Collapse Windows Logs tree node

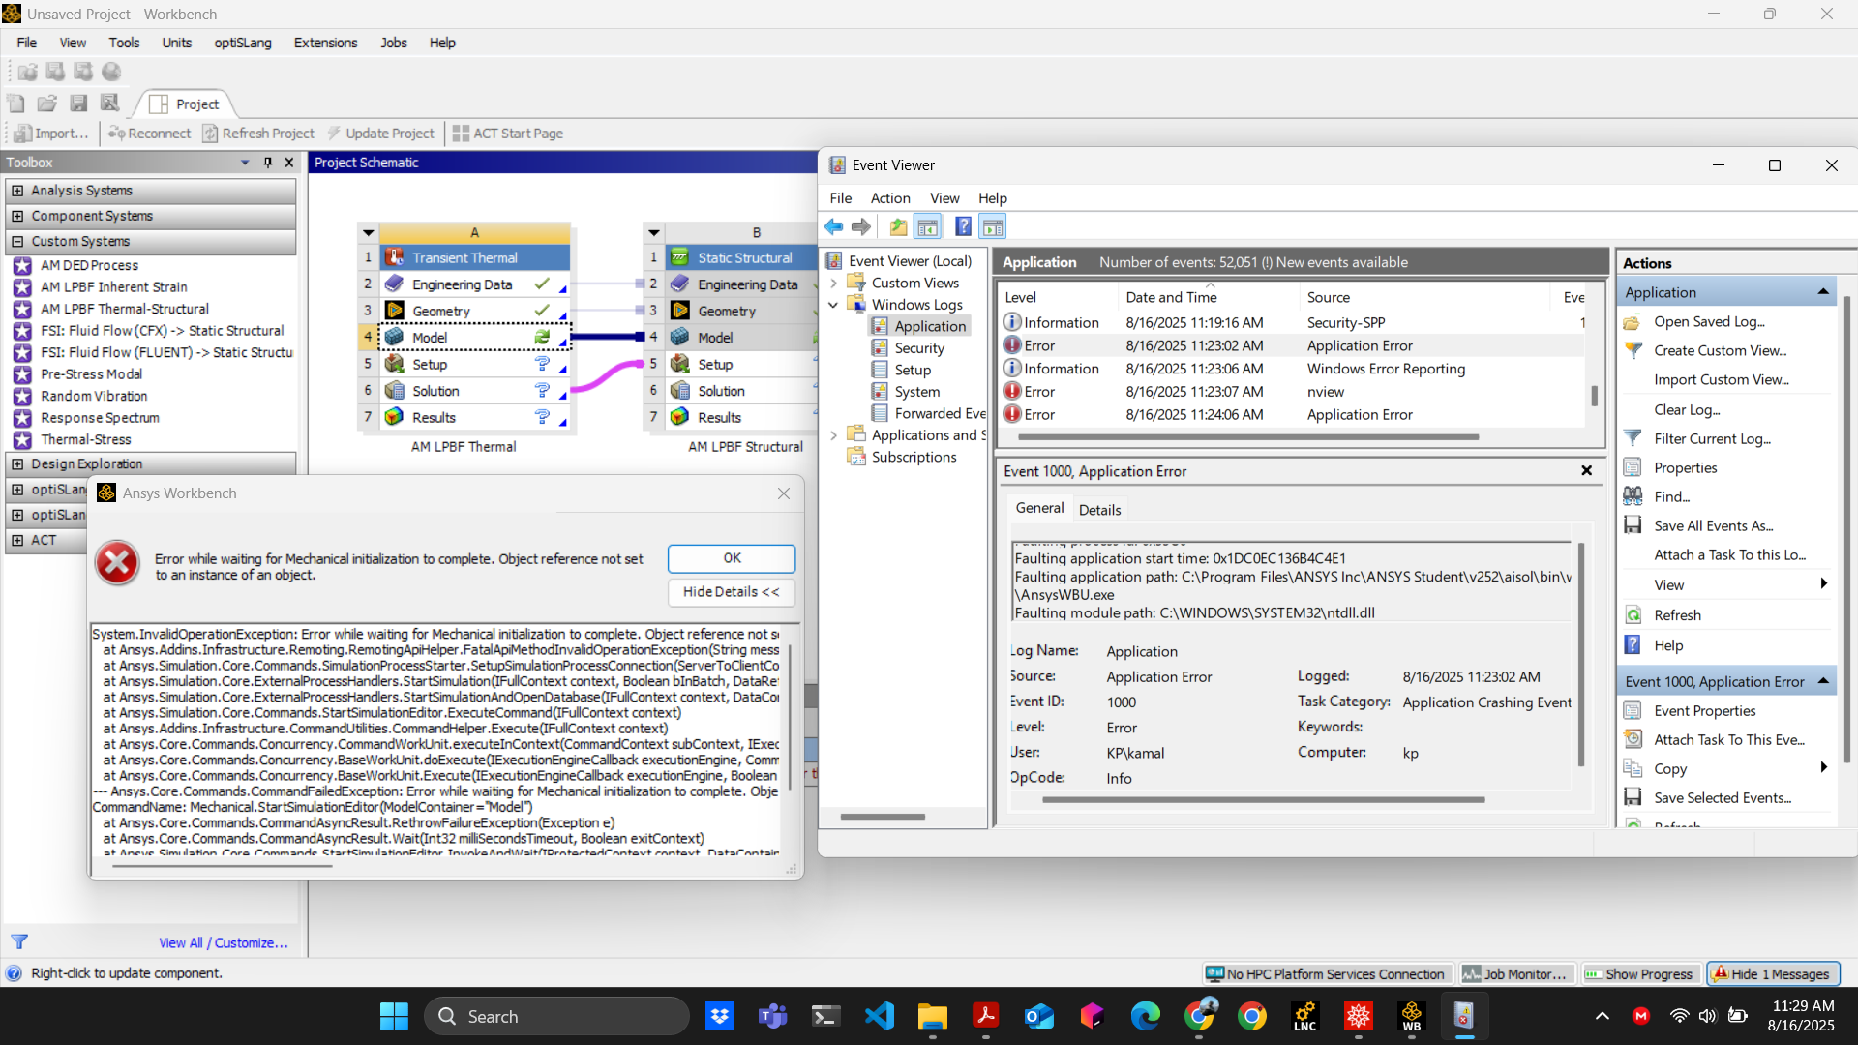tap(833, 305)
